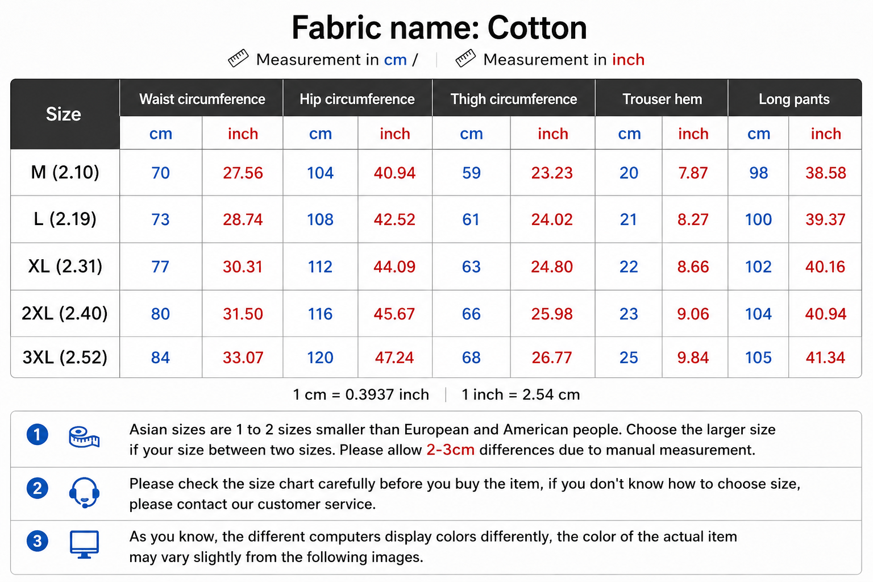The height and width of the screenshot is (582, 873).
Task: Select the Waist circumference column header
Action: point(202,99)
